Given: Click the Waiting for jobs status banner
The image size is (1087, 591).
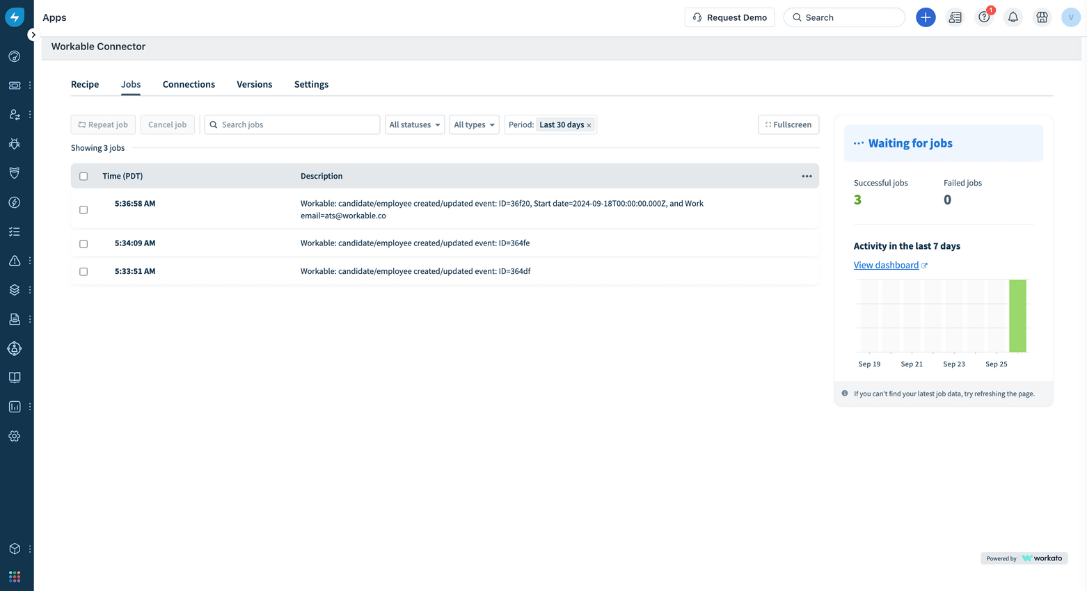Looking at the screenshot, I should click(944, 143).
